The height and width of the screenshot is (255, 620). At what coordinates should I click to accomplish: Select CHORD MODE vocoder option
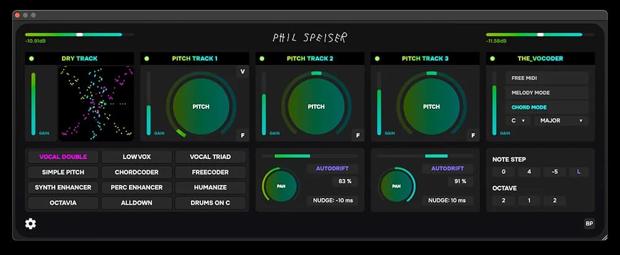click(x=547, y=107)
